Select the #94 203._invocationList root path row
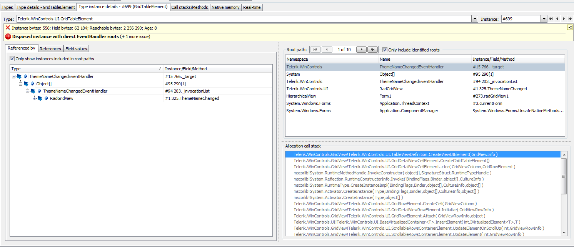Image resolution: width=574 pixels, height=247 pixels. (x=425, y=81)
